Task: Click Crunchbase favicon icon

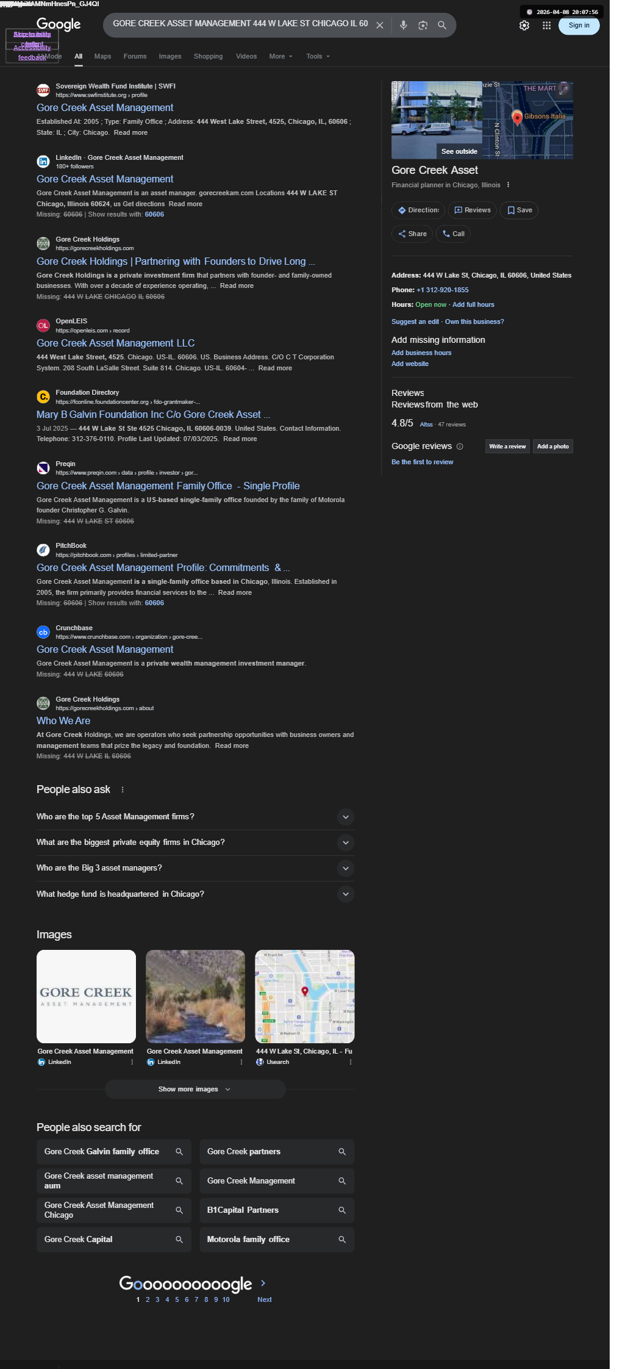Action: click(43, 632)
